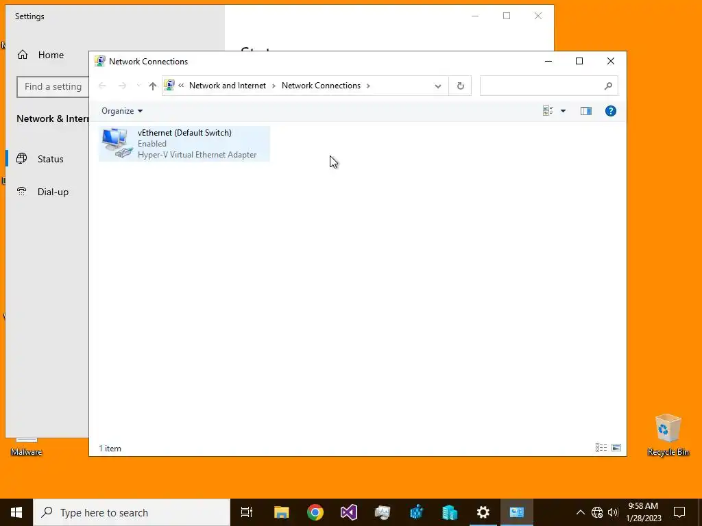Switch to large icons view in status bar
This screenshot has height=526, width=702.
coord(616,448)
